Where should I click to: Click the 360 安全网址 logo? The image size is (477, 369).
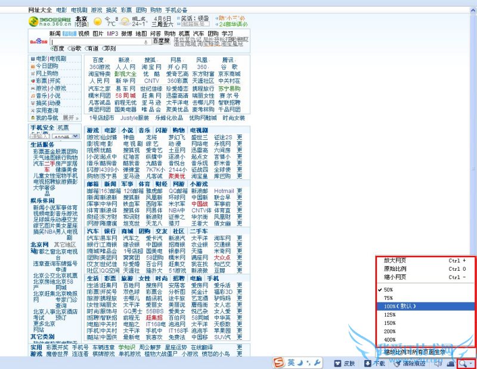(x=50, y=21)
